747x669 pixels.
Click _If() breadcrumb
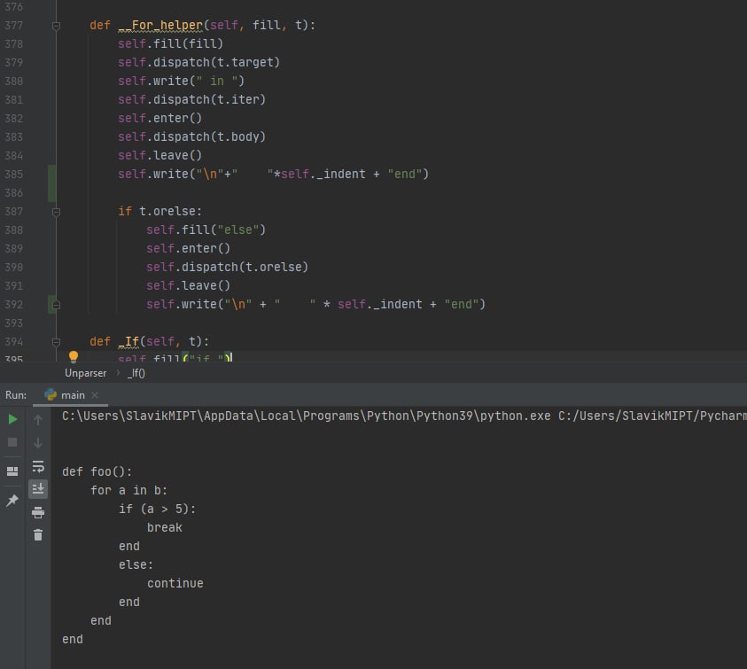[136, 373]
